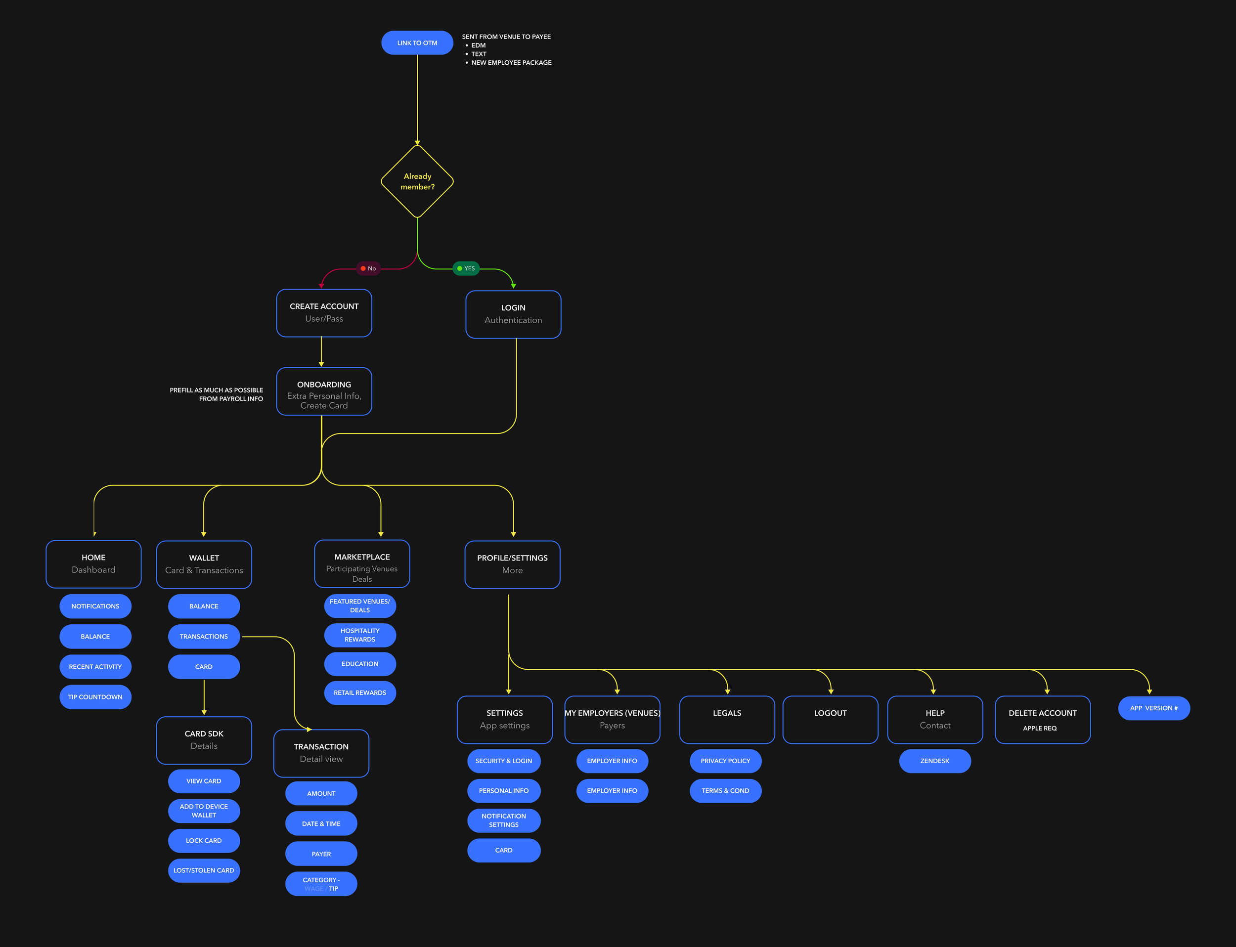Select the HOME Dashboard node
The image size is (1236, 947).
coord(93,563)
